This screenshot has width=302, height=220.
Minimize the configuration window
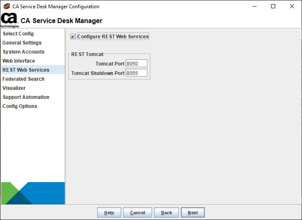click(255, 6)
